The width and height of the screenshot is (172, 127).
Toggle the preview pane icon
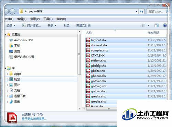157,25
